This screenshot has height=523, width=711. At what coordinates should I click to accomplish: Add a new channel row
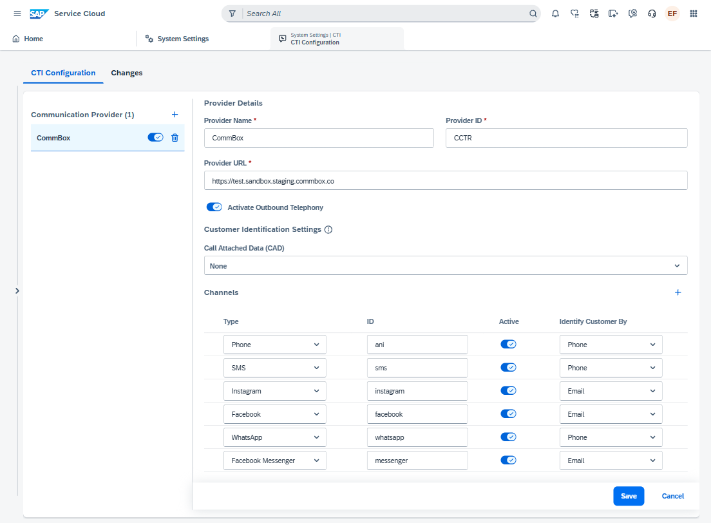pos(678,292)
